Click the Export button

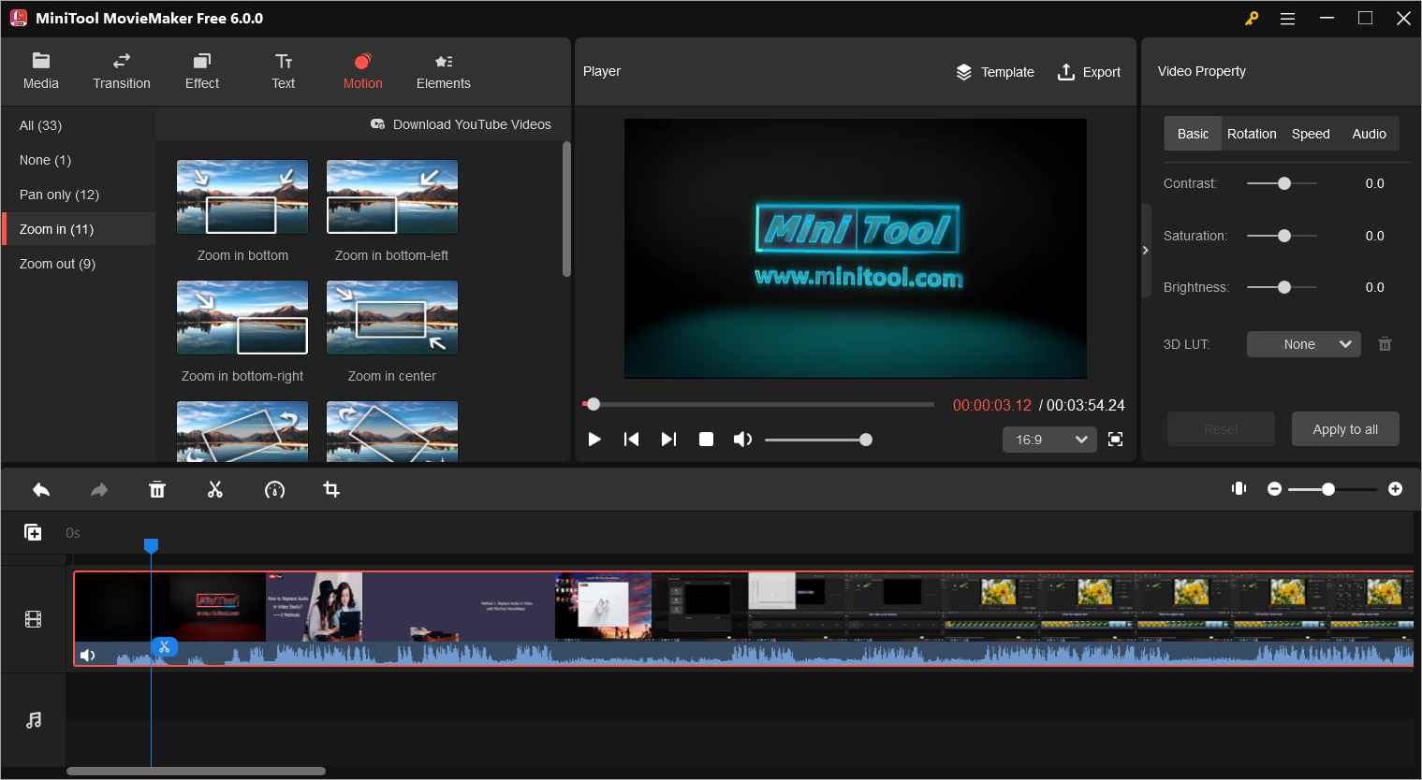click(1089, 72)
